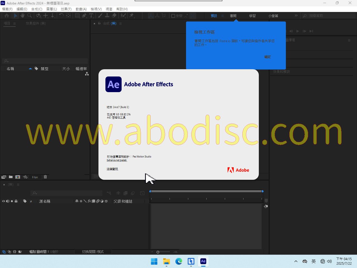
Task: Click the Project panel search field
Action: coord(45,61)
